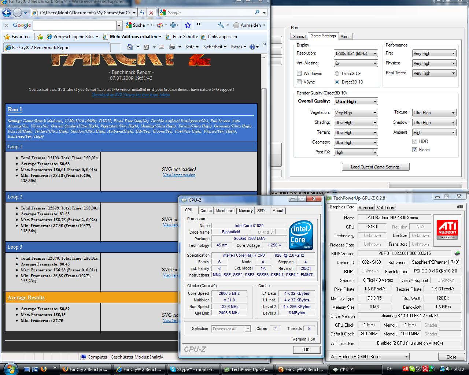Click the Google toolbar news icon

(x=160, y=25)
